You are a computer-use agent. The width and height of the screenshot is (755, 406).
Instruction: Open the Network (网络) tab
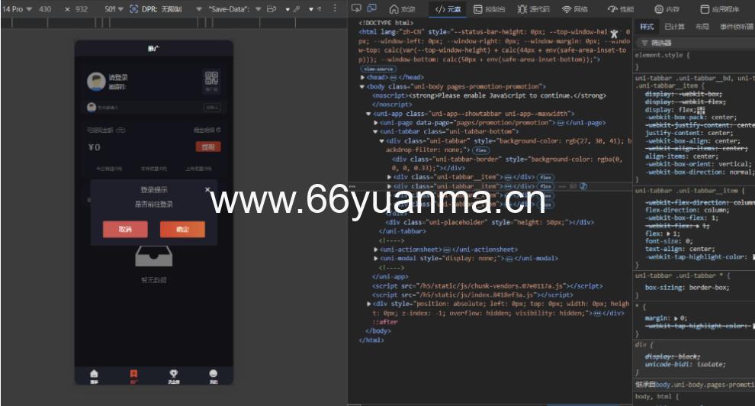575,9
